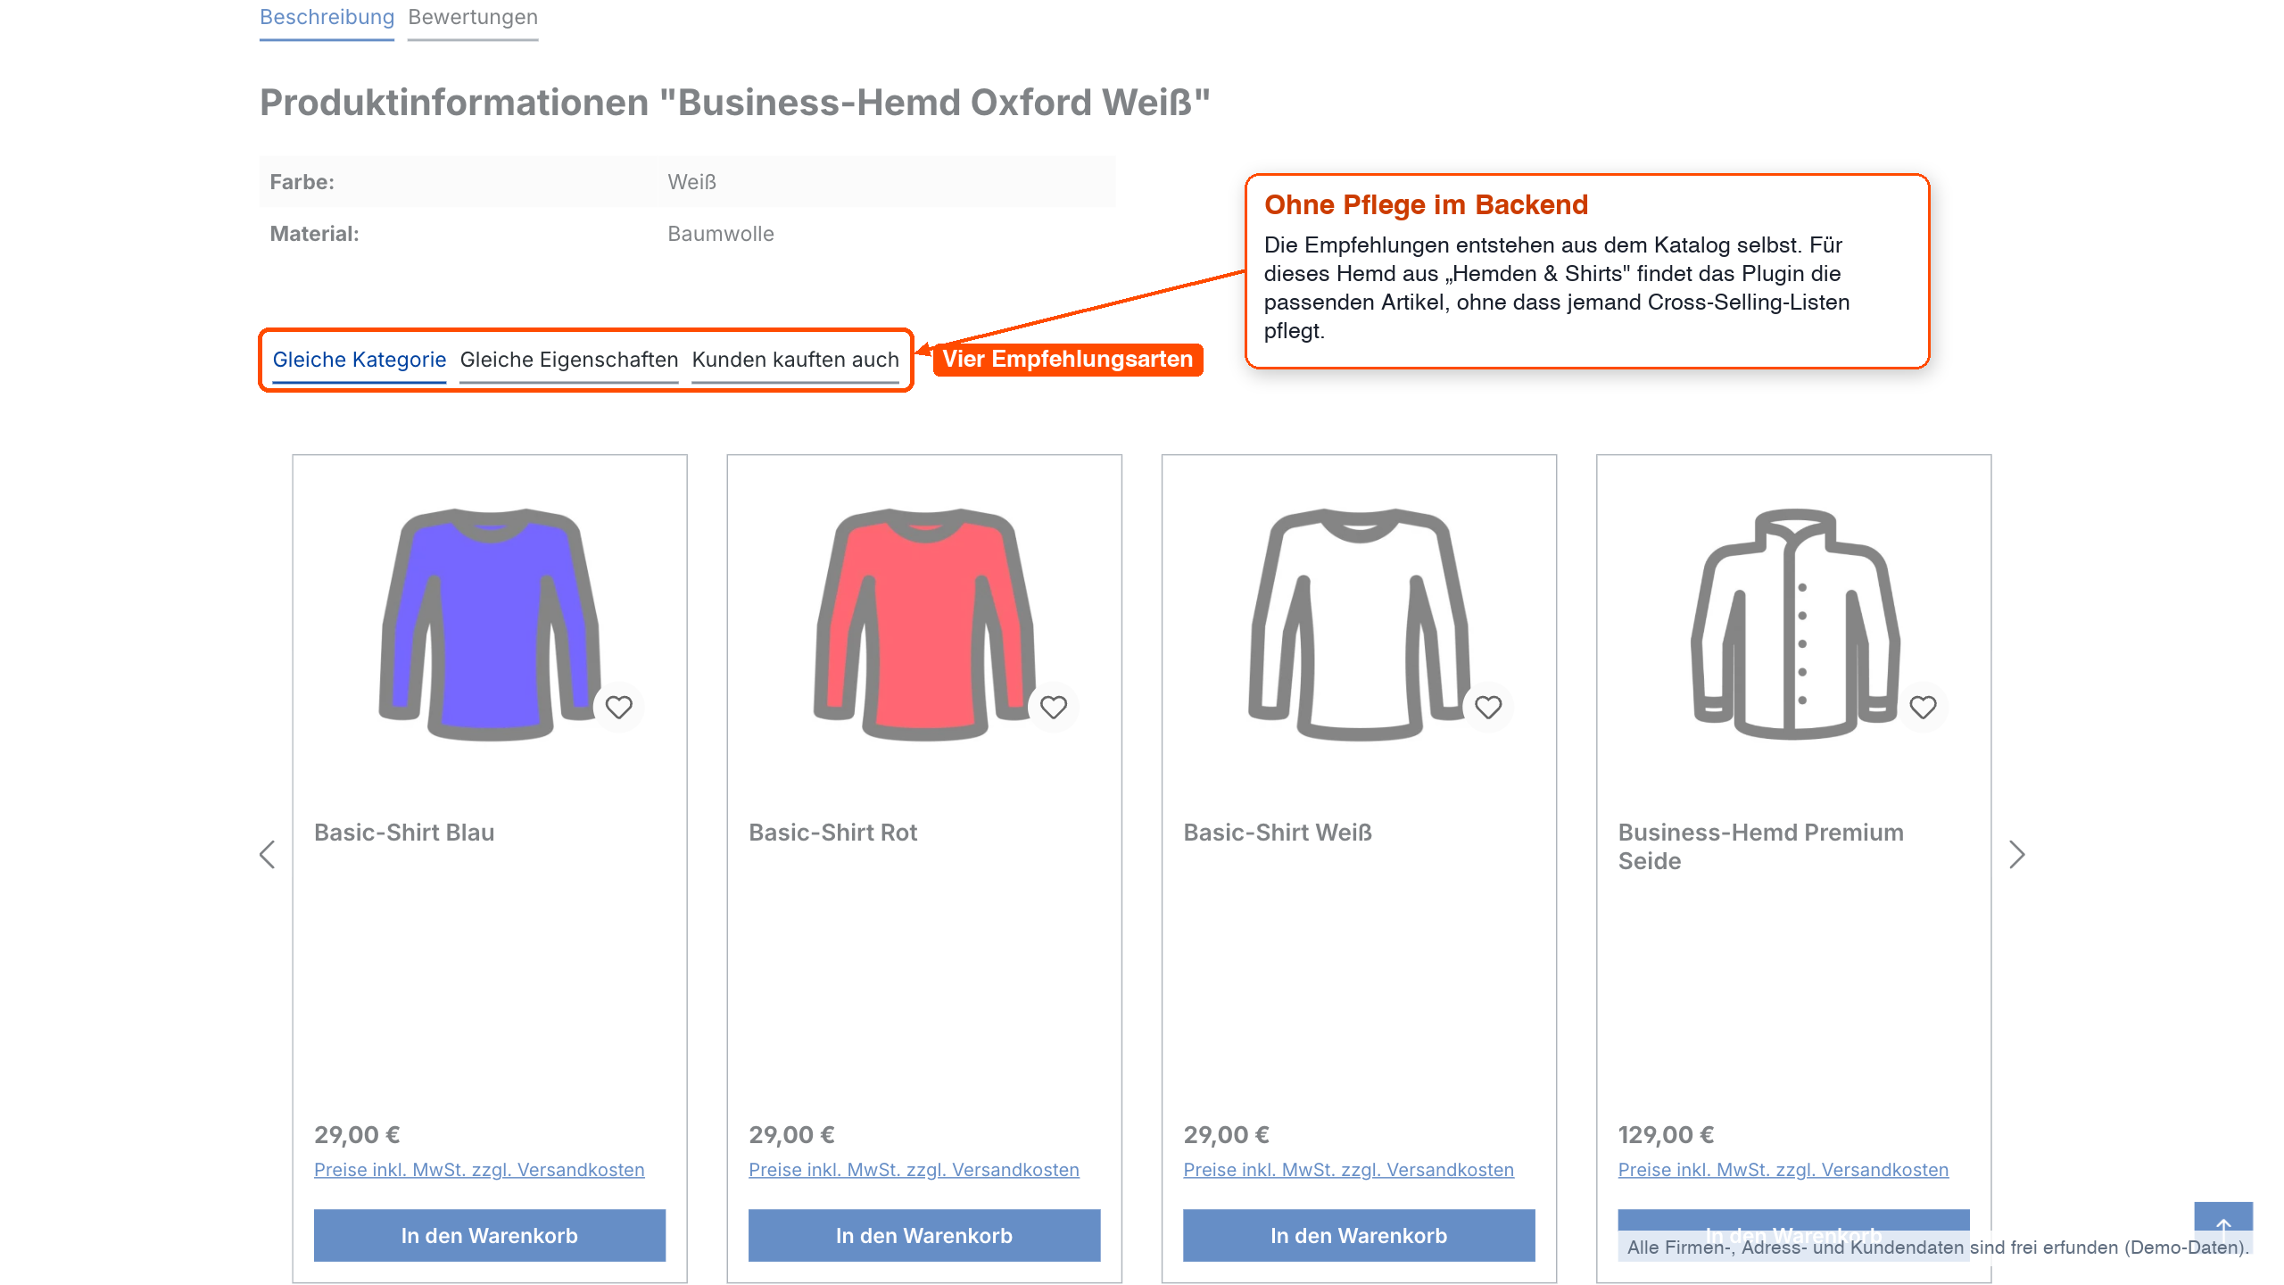Open the blue Basic-Shirt Blau product image
Image resolution: width=2284 pixels, height=1285 pixels.
coord(489,625)
